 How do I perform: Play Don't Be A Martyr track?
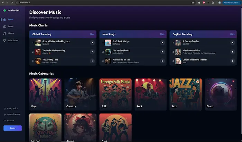[x=162, y=43]
